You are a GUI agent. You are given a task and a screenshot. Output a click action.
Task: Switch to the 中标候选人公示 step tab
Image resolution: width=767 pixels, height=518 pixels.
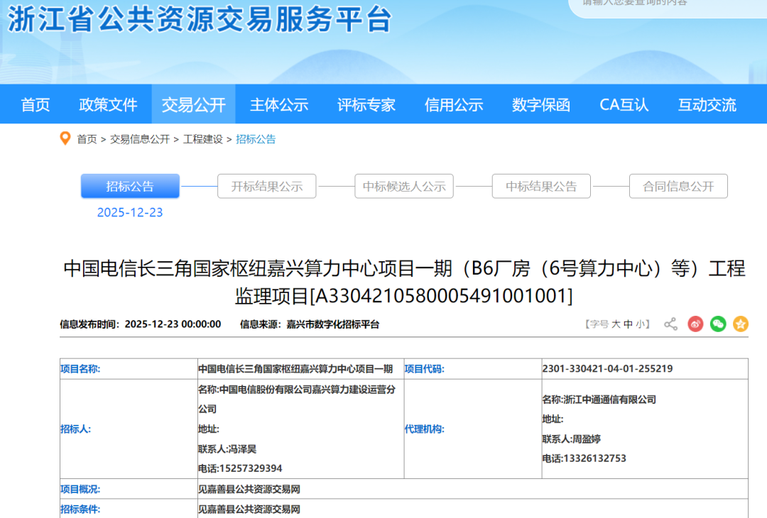pyautogui.click(x=404, y=187)
